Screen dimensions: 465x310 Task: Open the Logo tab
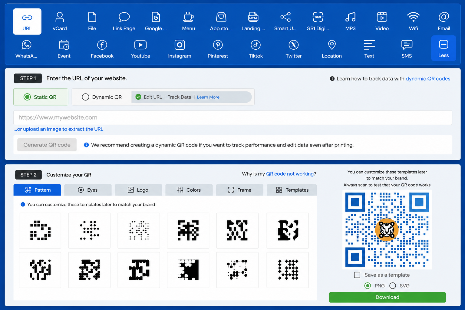(138, 190)
